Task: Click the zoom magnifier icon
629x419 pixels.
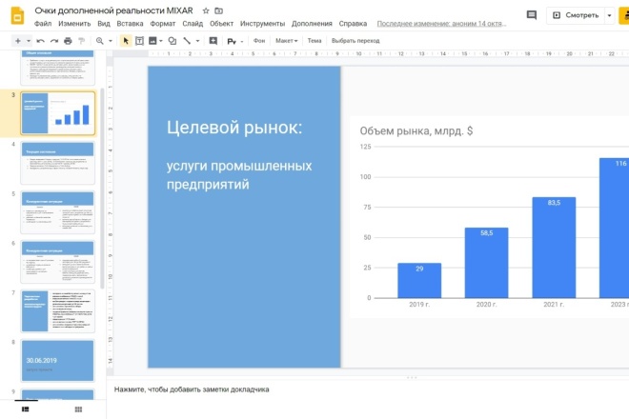Action: 100,41
